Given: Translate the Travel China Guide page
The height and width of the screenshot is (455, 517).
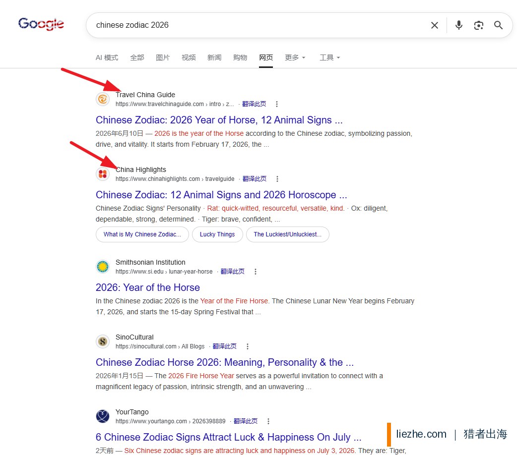Looking at the screenshot, I should 254,104.
